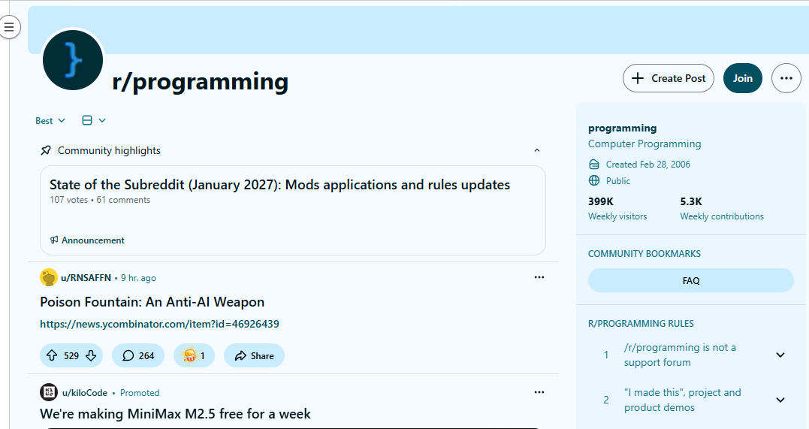Change the feed view layout dropdown

tap(94, 120)
